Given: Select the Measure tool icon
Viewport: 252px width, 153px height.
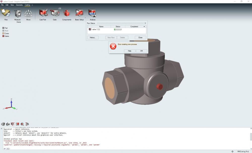Looking at the screenshot, I should pos(18,13).
